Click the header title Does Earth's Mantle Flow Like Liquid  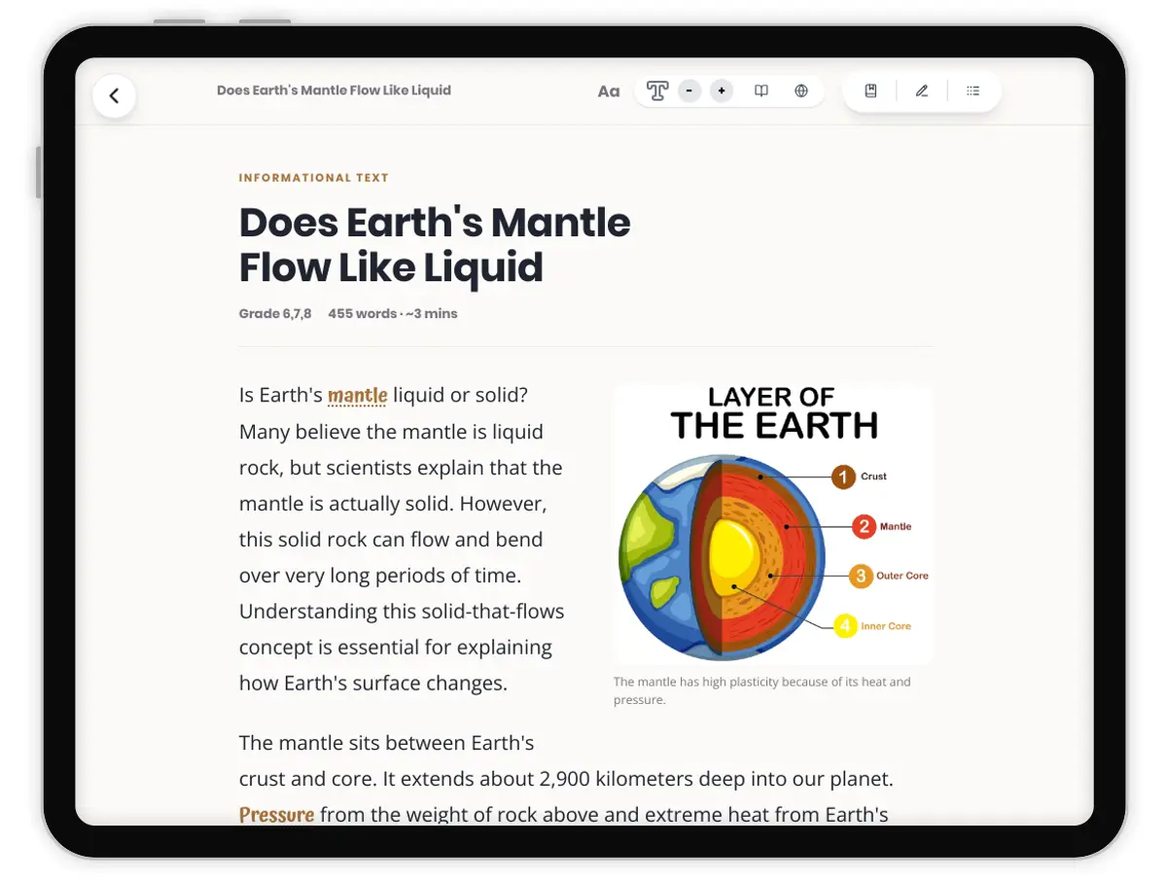pos(334,90)
